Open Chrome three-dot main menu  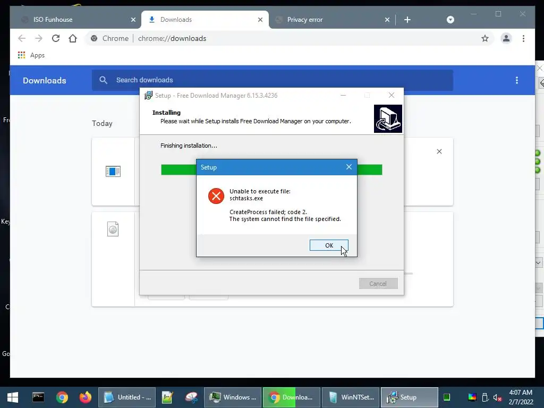tap(523, 38)
